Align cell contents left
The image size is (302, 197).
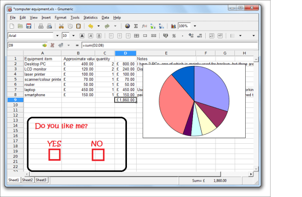[111, 36]
